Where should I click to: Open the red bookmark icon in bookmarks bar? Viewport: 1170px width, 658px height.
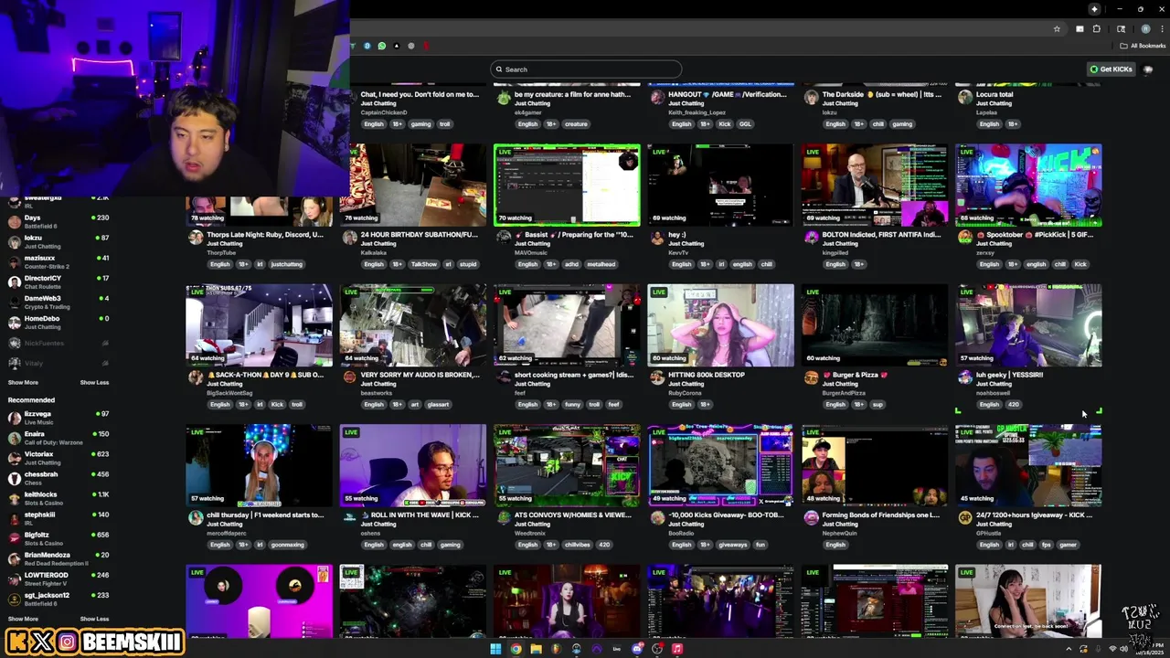tap(426, 46)
